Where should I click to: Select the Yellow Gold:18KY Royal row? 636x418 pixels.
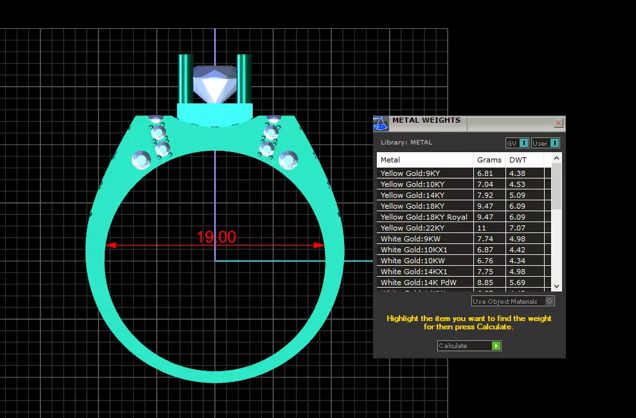tap(464, 216)
